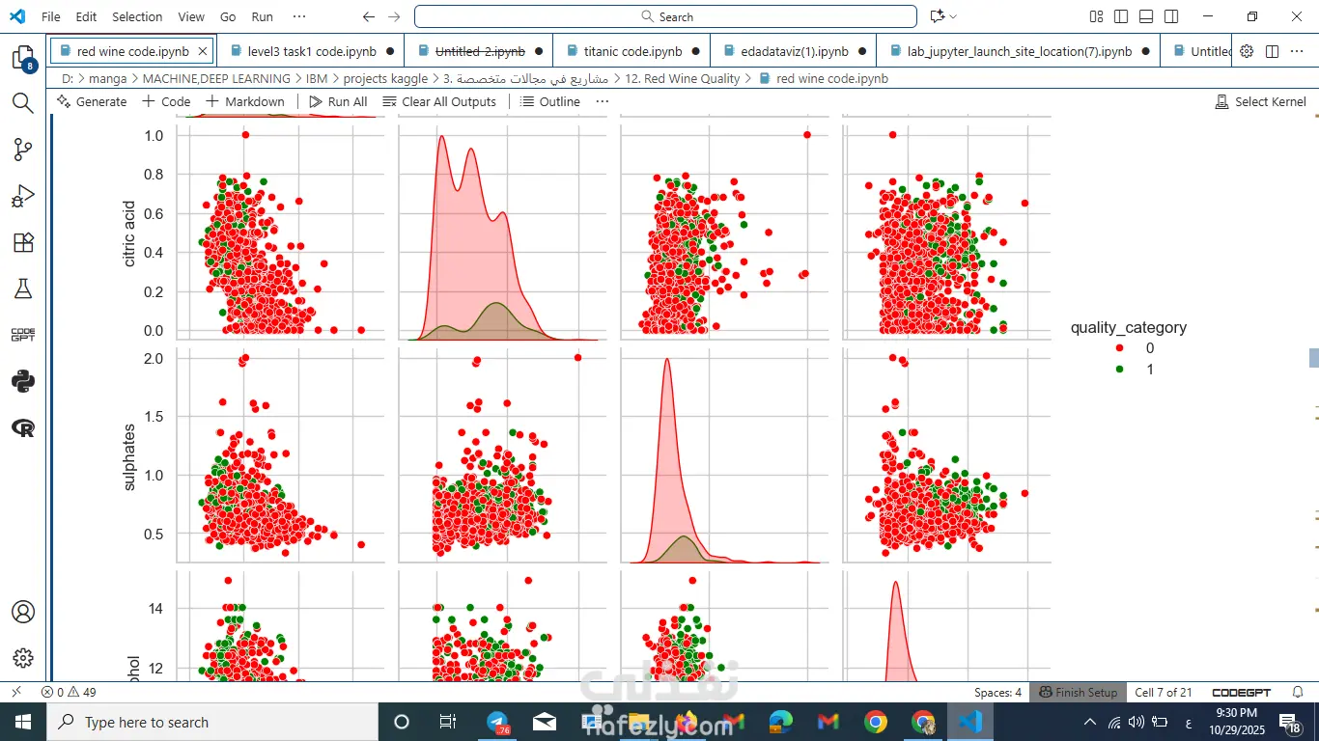Open the Customize Layout icon

[1096, 16]
